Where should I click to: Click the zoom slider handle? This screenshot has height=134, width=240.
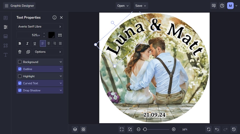tap(145, 129)
